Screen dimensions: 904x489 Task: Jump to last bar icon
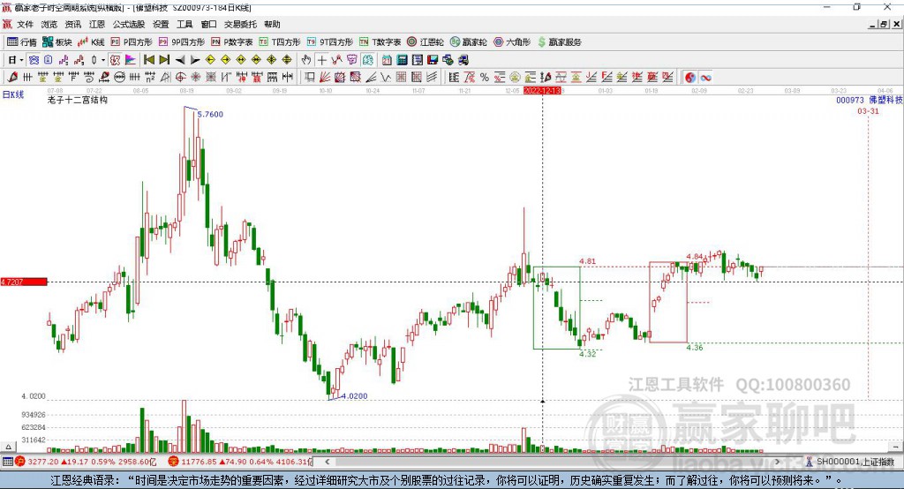tap(164, 60)
